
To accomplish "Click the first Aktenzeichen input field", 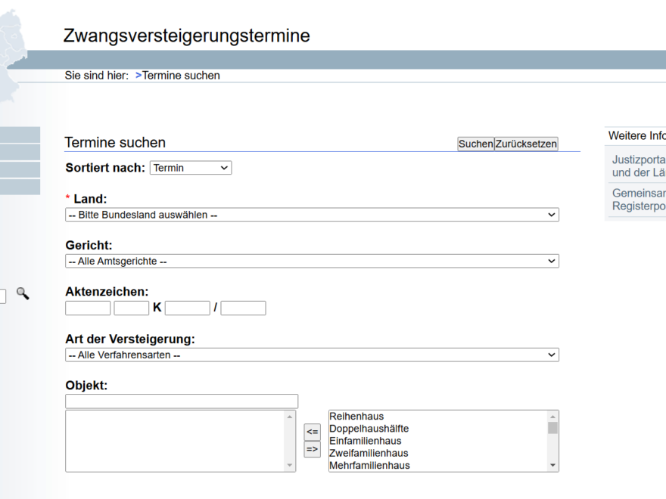I will click(x=88, y=308).
